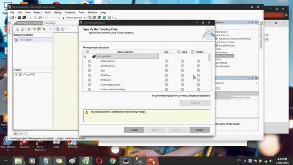Open the Undo history dropdown arrow
293x165 pixels.
click(50, 17)
